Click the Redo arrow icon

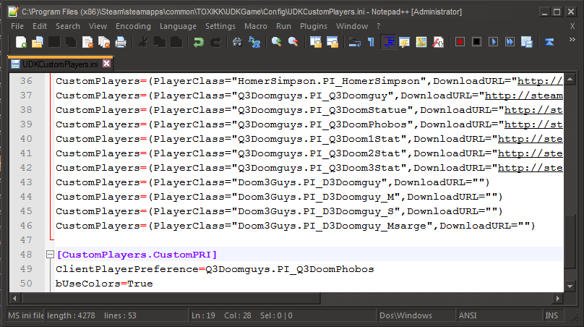click(215, 42)
